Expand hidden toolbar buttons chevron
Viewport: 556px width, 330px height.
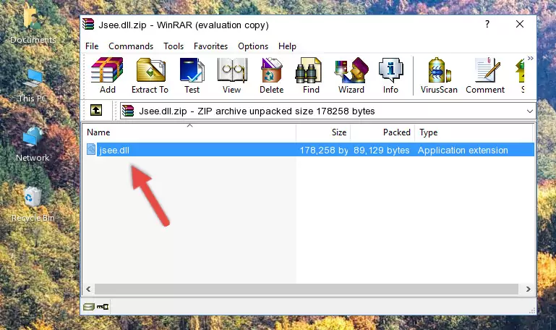click(530, 58)
